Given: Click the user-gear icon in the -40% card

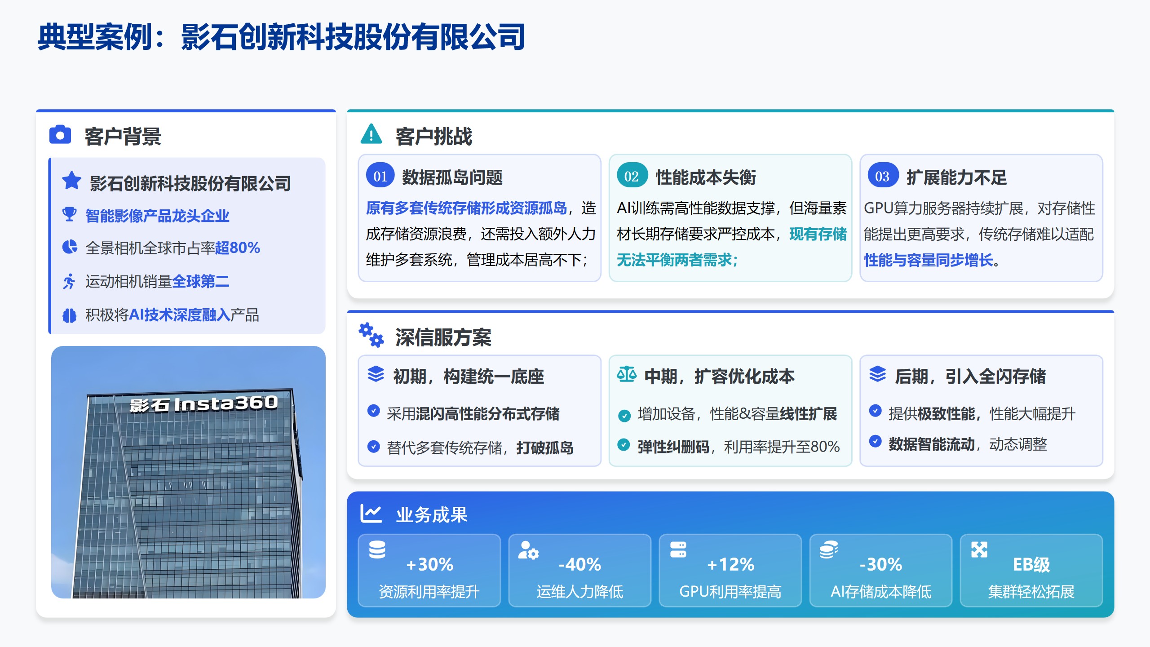Looking at the screenshot, I should [528, 550].
